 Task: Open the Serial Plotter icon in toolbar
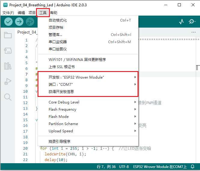pos(181,22)
